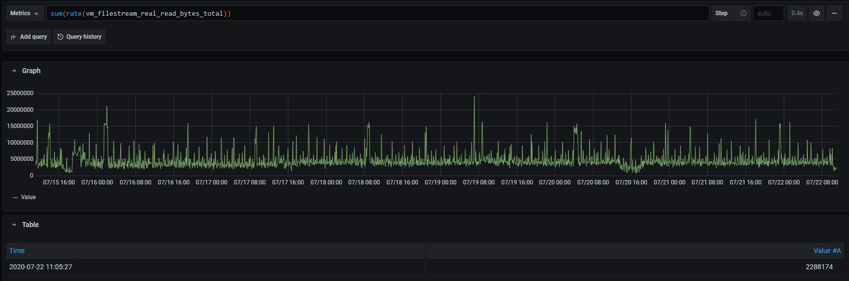
Task: Click the 07/19 08:00 x-axis label
Action: pos(479,182)
